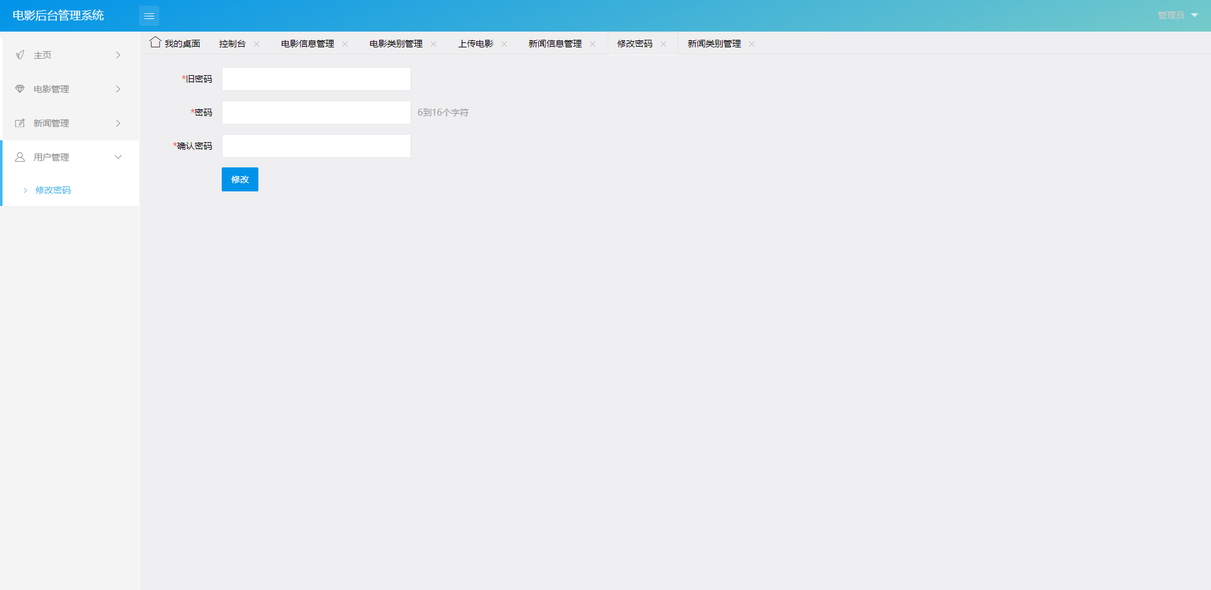
Task: Open the 新闻信息管理 tab
Action: 555,44
